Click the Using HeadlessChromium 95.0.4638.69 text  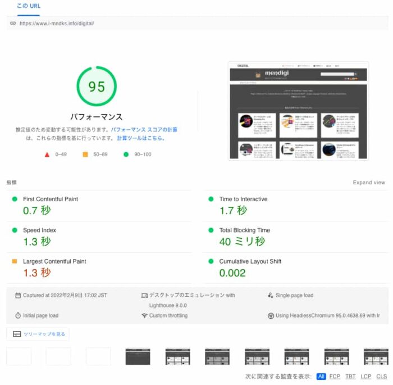click(x=327, y=316)
